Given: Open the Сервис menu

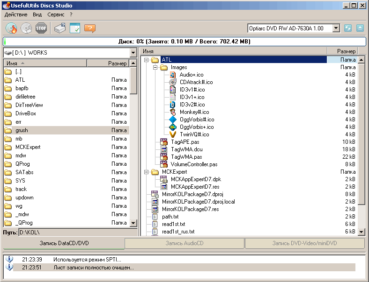Looking at the screenshot, I should pos(56,14).
